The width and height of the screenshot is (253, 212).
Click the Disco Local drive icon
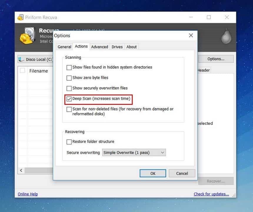pyautogui.click(x=21, y=59)
